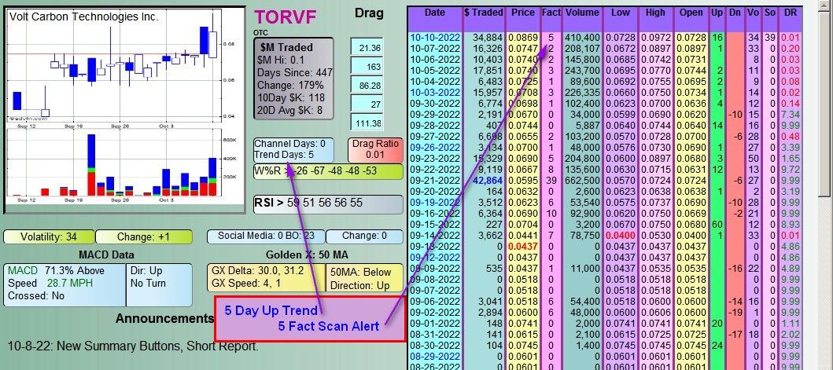Select the 10-10-2022 date cell
The height and width of the screenshot is (370, 833).
click(x=435, y=38)
